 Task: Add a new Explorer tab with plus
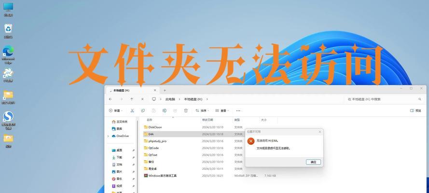[x=165, y=90]
